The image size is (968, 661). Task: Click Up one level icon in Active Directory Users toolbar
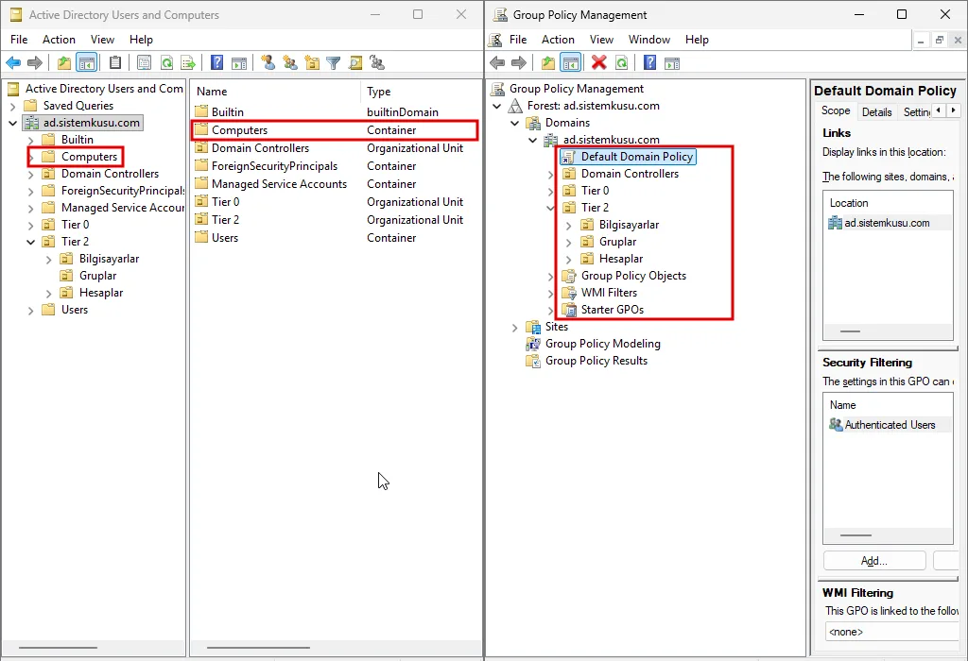pos(63,62)
